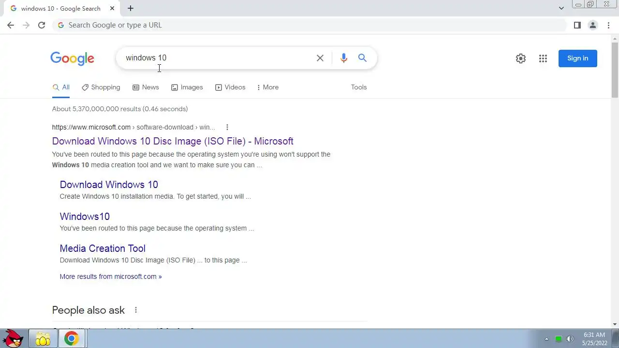Go back to the previous page

(x=11, y=25)
